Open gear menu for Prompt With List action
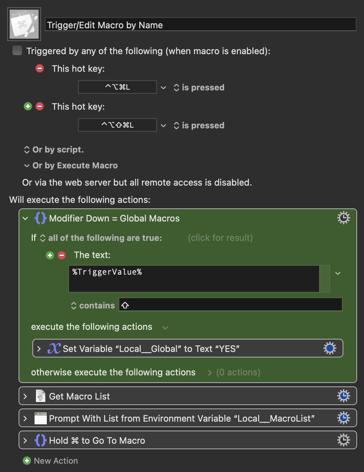Image resolution: width=364 pixels, height=472 pixels. 343,418
